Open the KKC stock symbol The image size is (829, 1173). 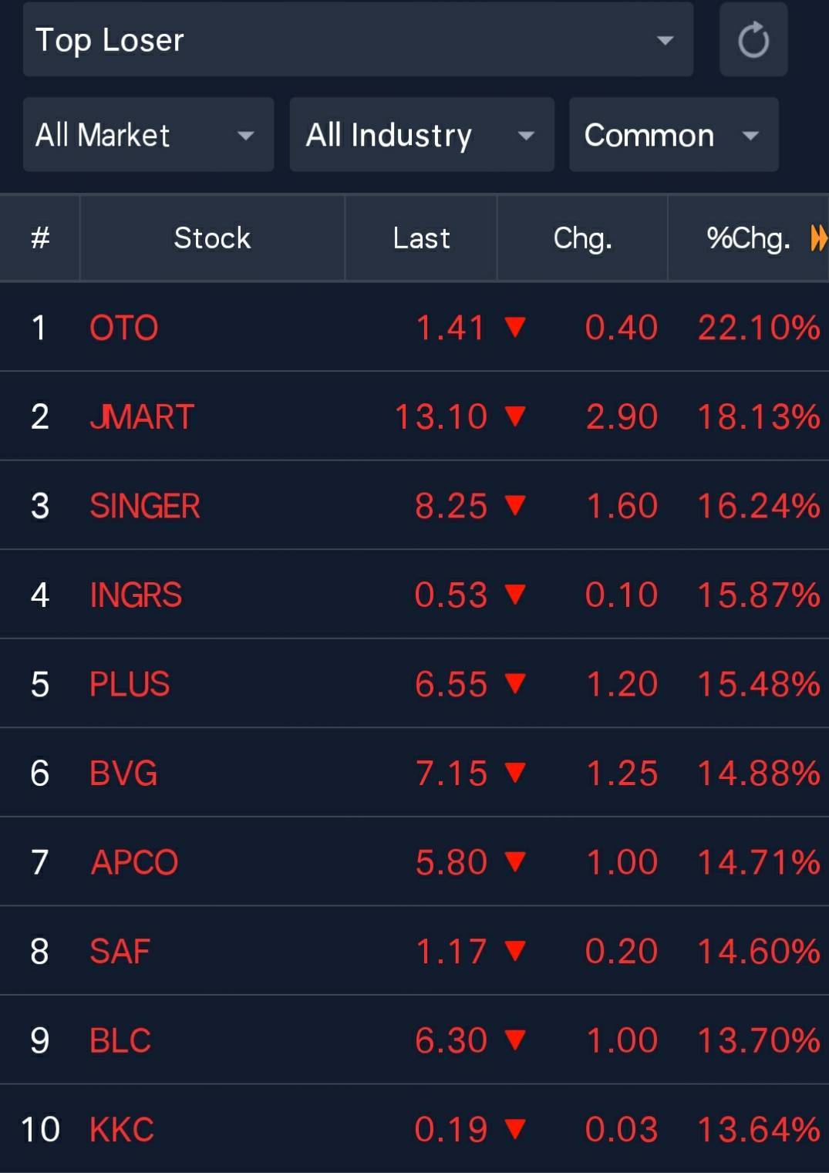[122, 1129]
